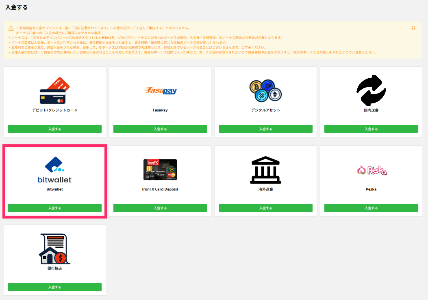Click the digital asset crypto coins icon
The width and height of the screenshot is (428, 300).
265,91
